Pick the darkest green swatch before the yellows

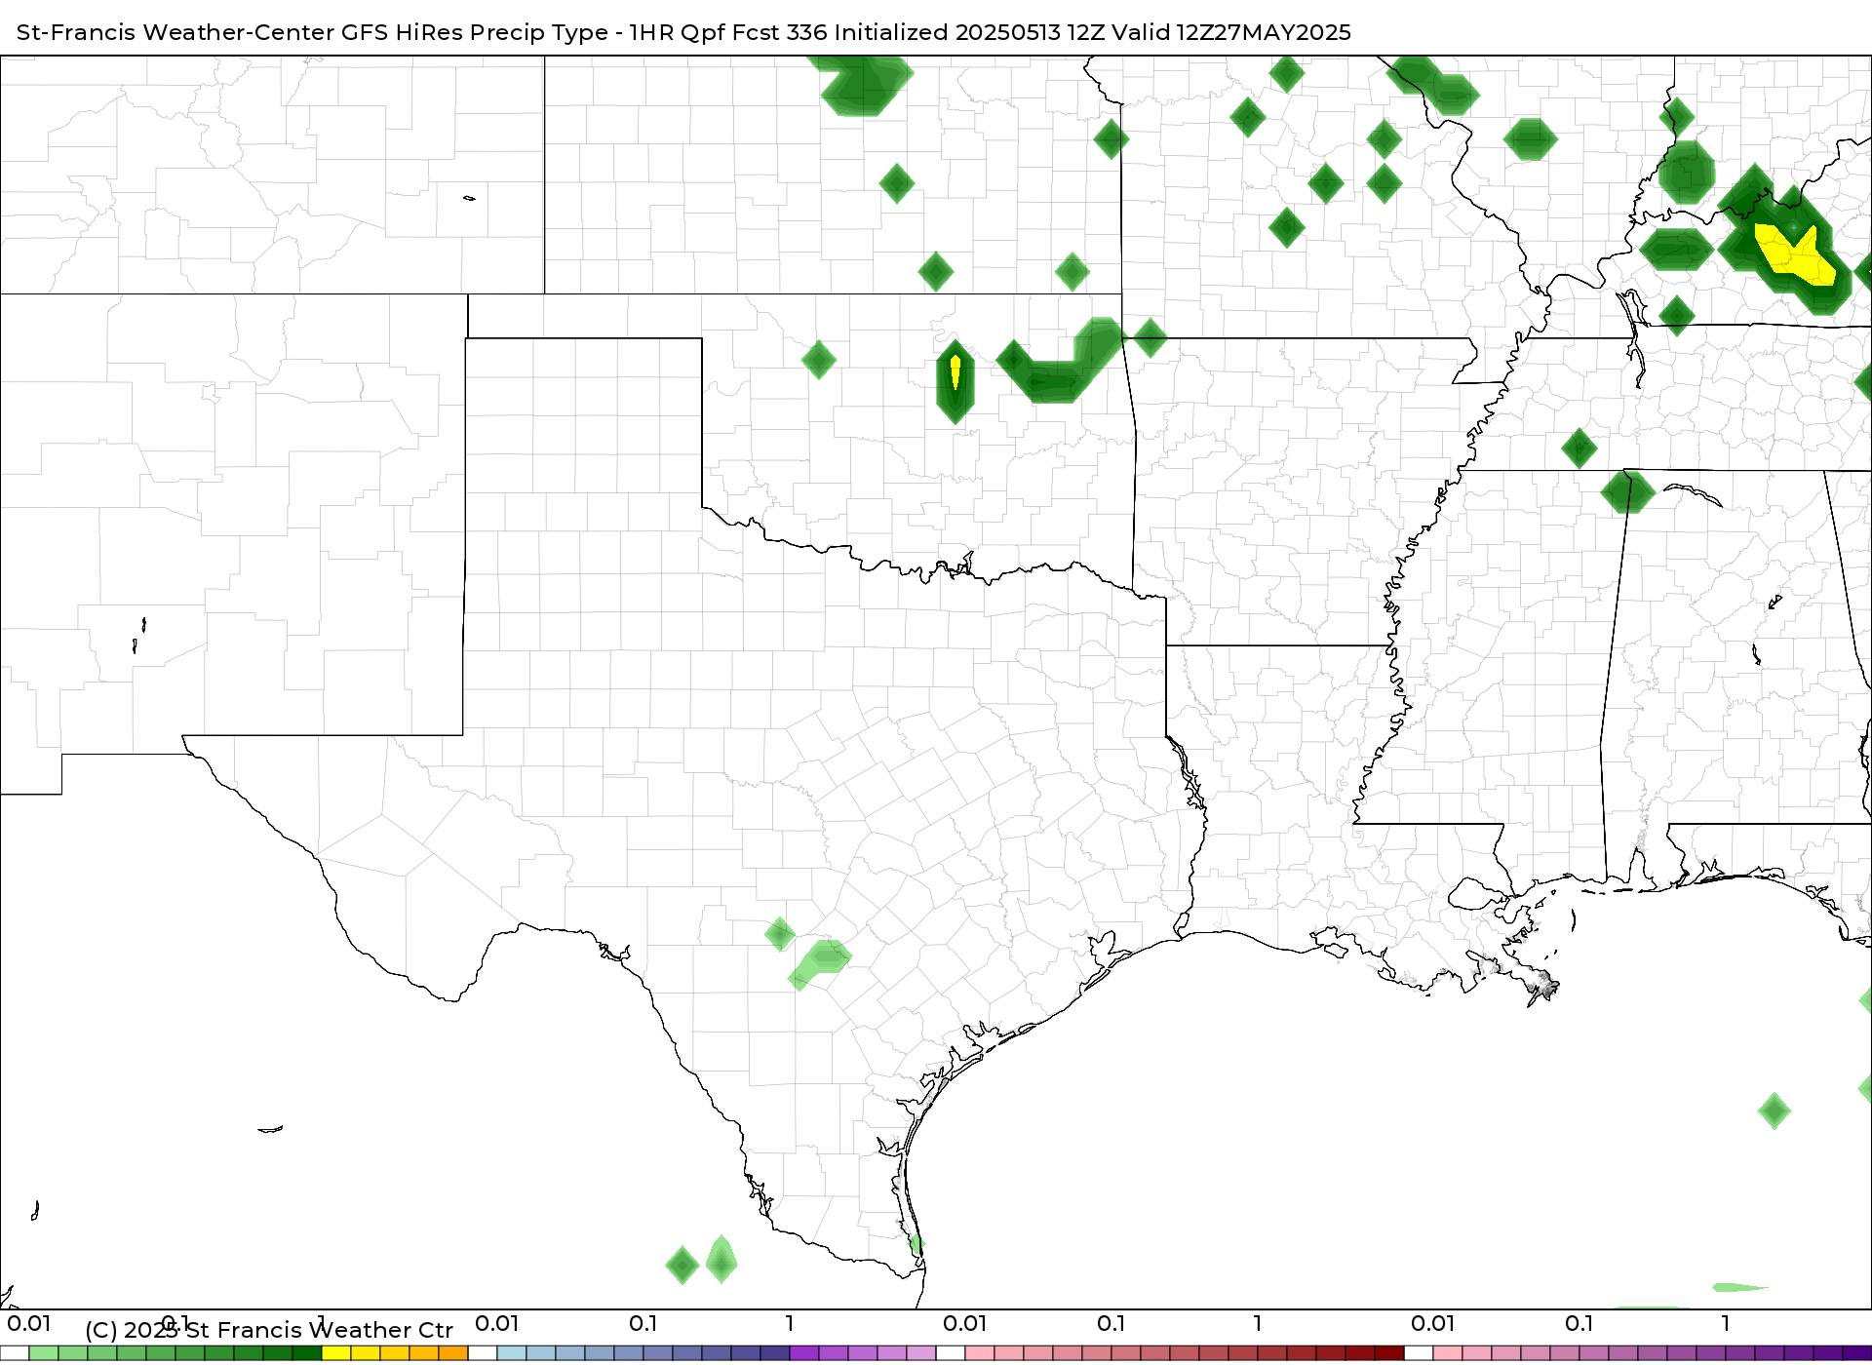pos(307,1353)
